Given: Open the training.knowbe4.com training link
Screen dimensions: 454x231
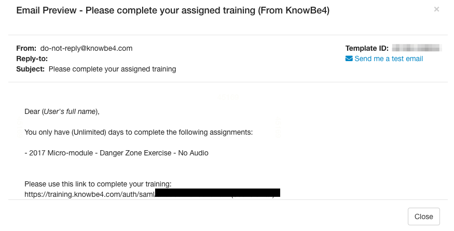Looking at the screenshot, I should (89, 194).
